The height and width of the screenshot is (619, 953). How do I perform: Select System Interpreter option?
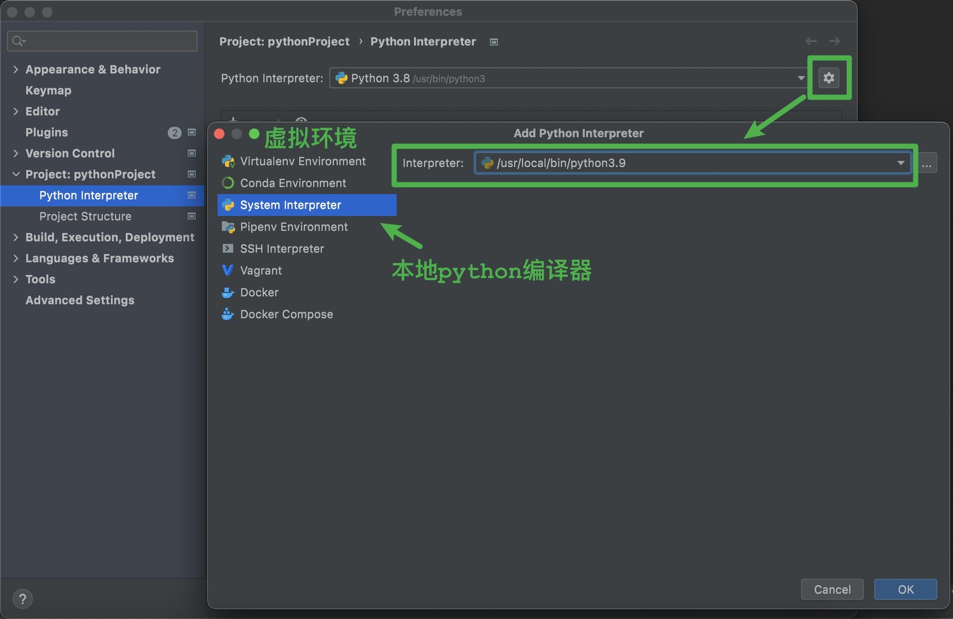307,205
